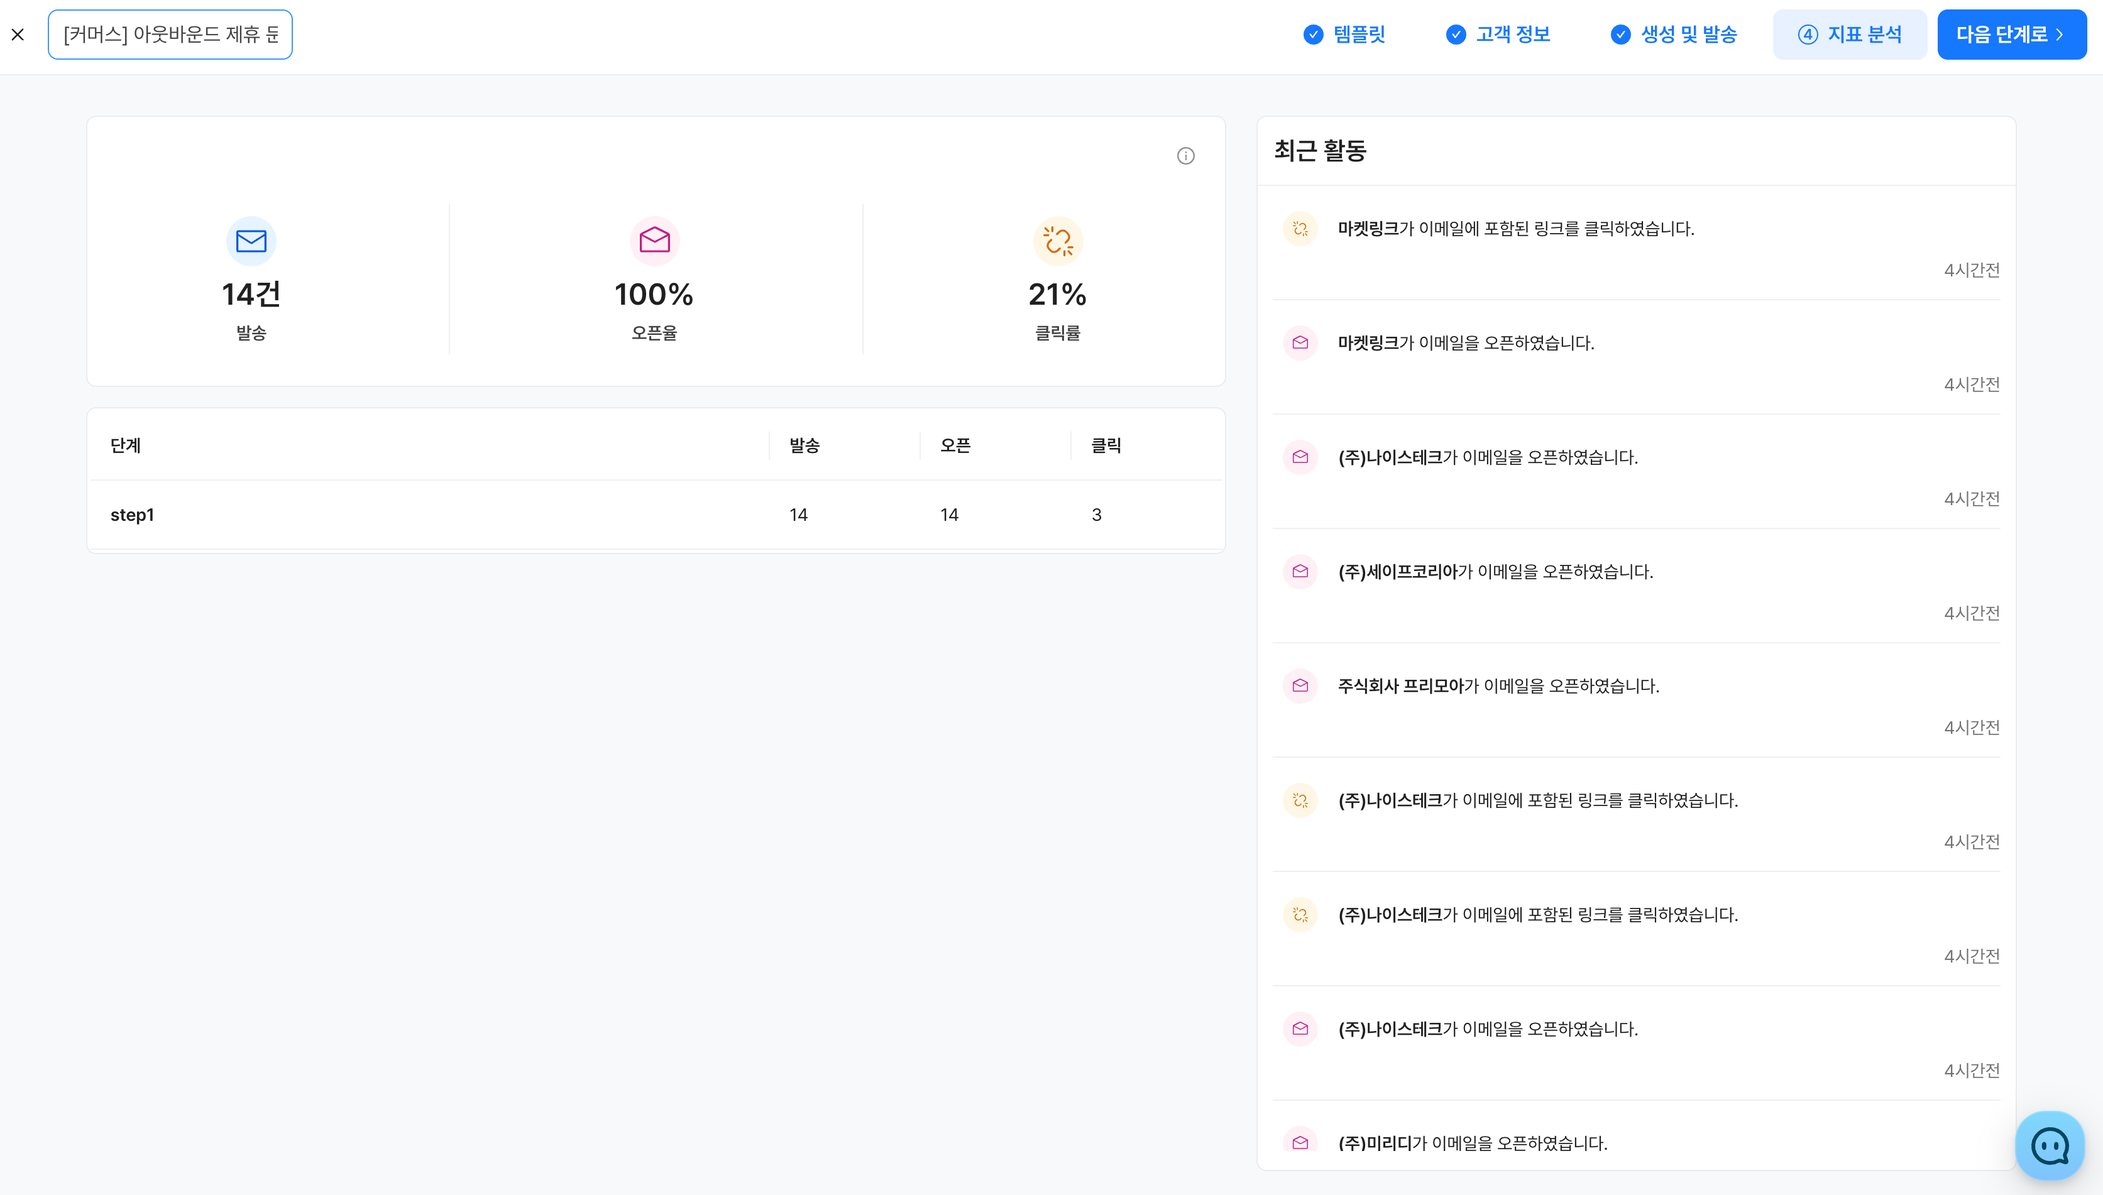Click the campaign name input field
The width and height of the screenshot is (2103, 1195).
click(x=170, y=35)
